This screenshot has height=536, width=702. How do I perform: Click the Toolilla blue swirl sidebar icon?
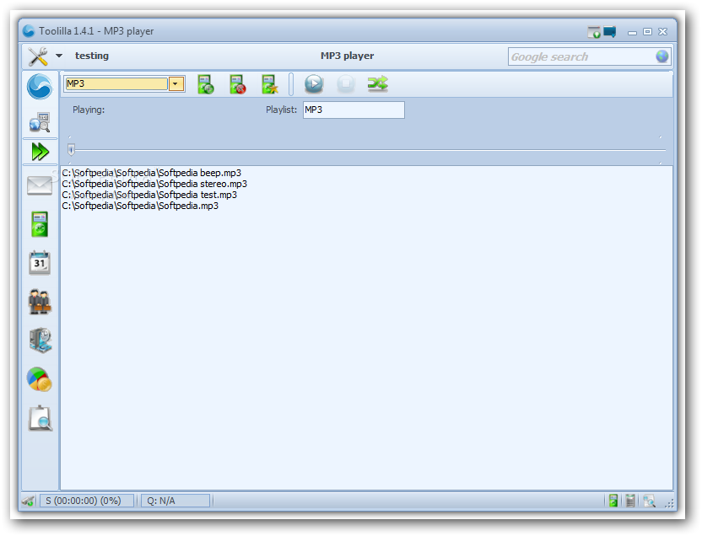(40, 86)
